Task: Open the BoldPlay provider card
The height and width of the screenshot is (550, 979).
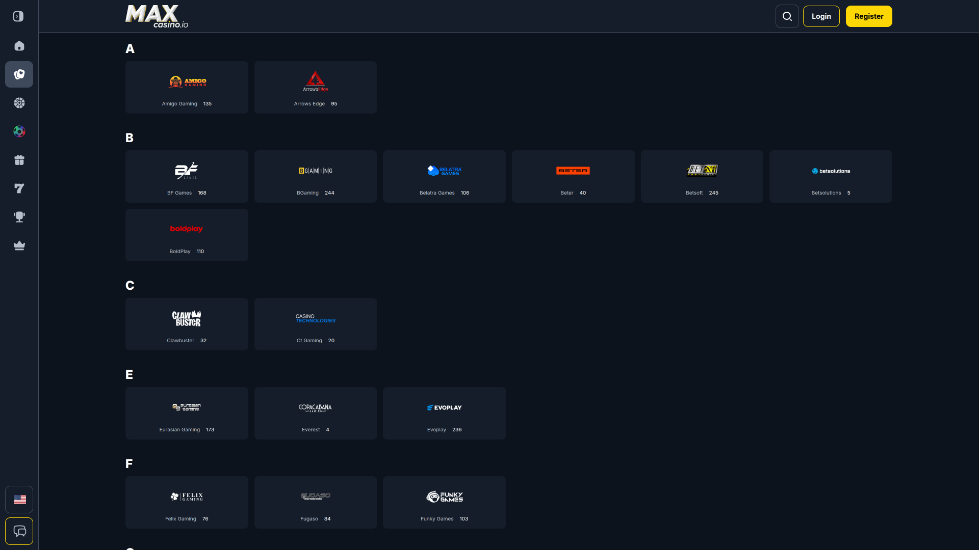Action: (187, 235)
